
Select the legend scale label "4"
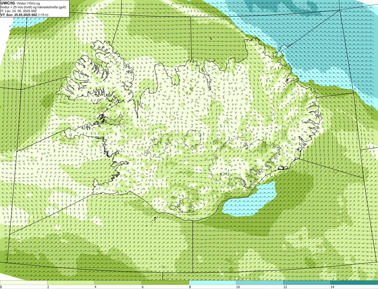pyautogui.click(x=95, y=287)
